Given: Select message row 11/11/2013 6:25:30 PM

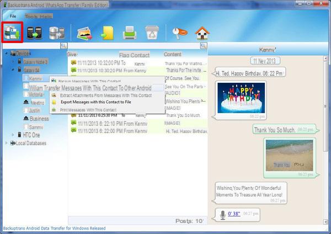Looking at the screenshot, I should (x=138, y=115).
